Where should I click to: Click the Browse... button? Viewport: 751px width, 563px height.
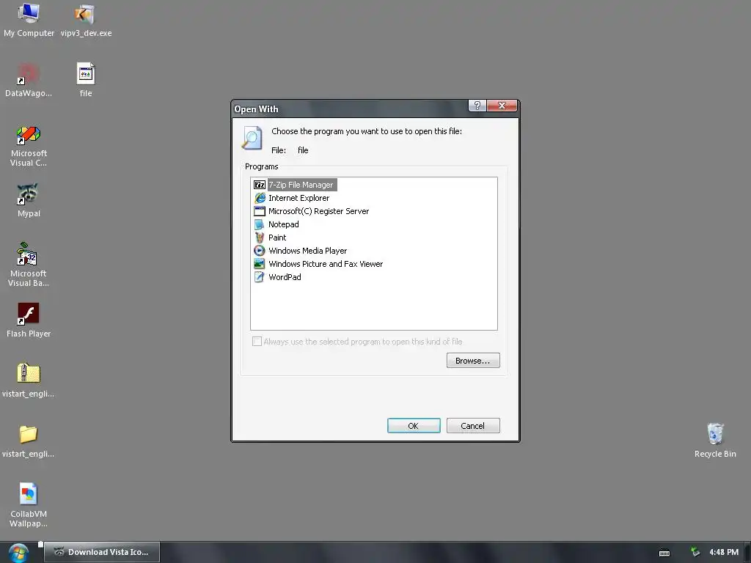click(473, 361)
